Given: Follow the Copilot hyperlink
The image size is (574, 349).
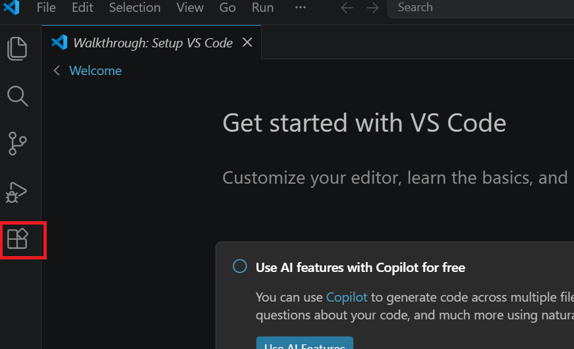Looking at the screenshot, I should (347, 297).
